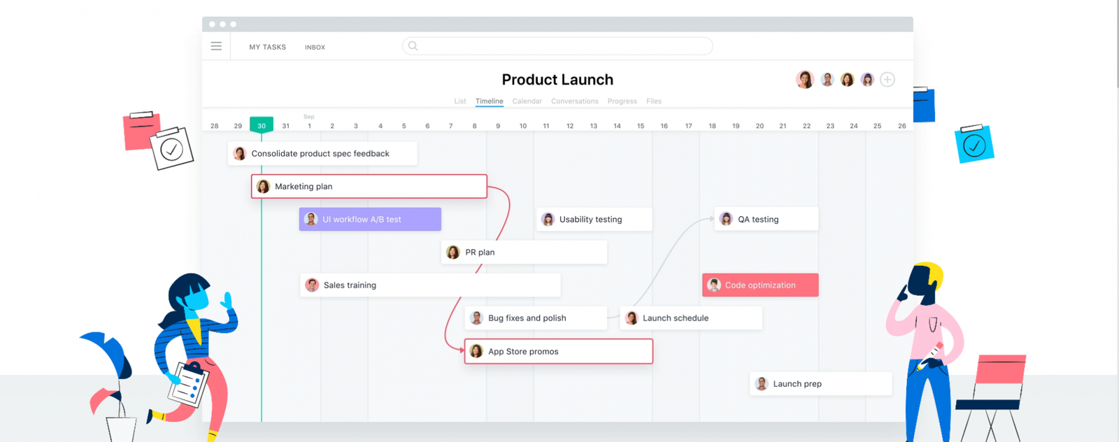
Task: Open the Bug fixes and polish task
Action: point(536,318)
